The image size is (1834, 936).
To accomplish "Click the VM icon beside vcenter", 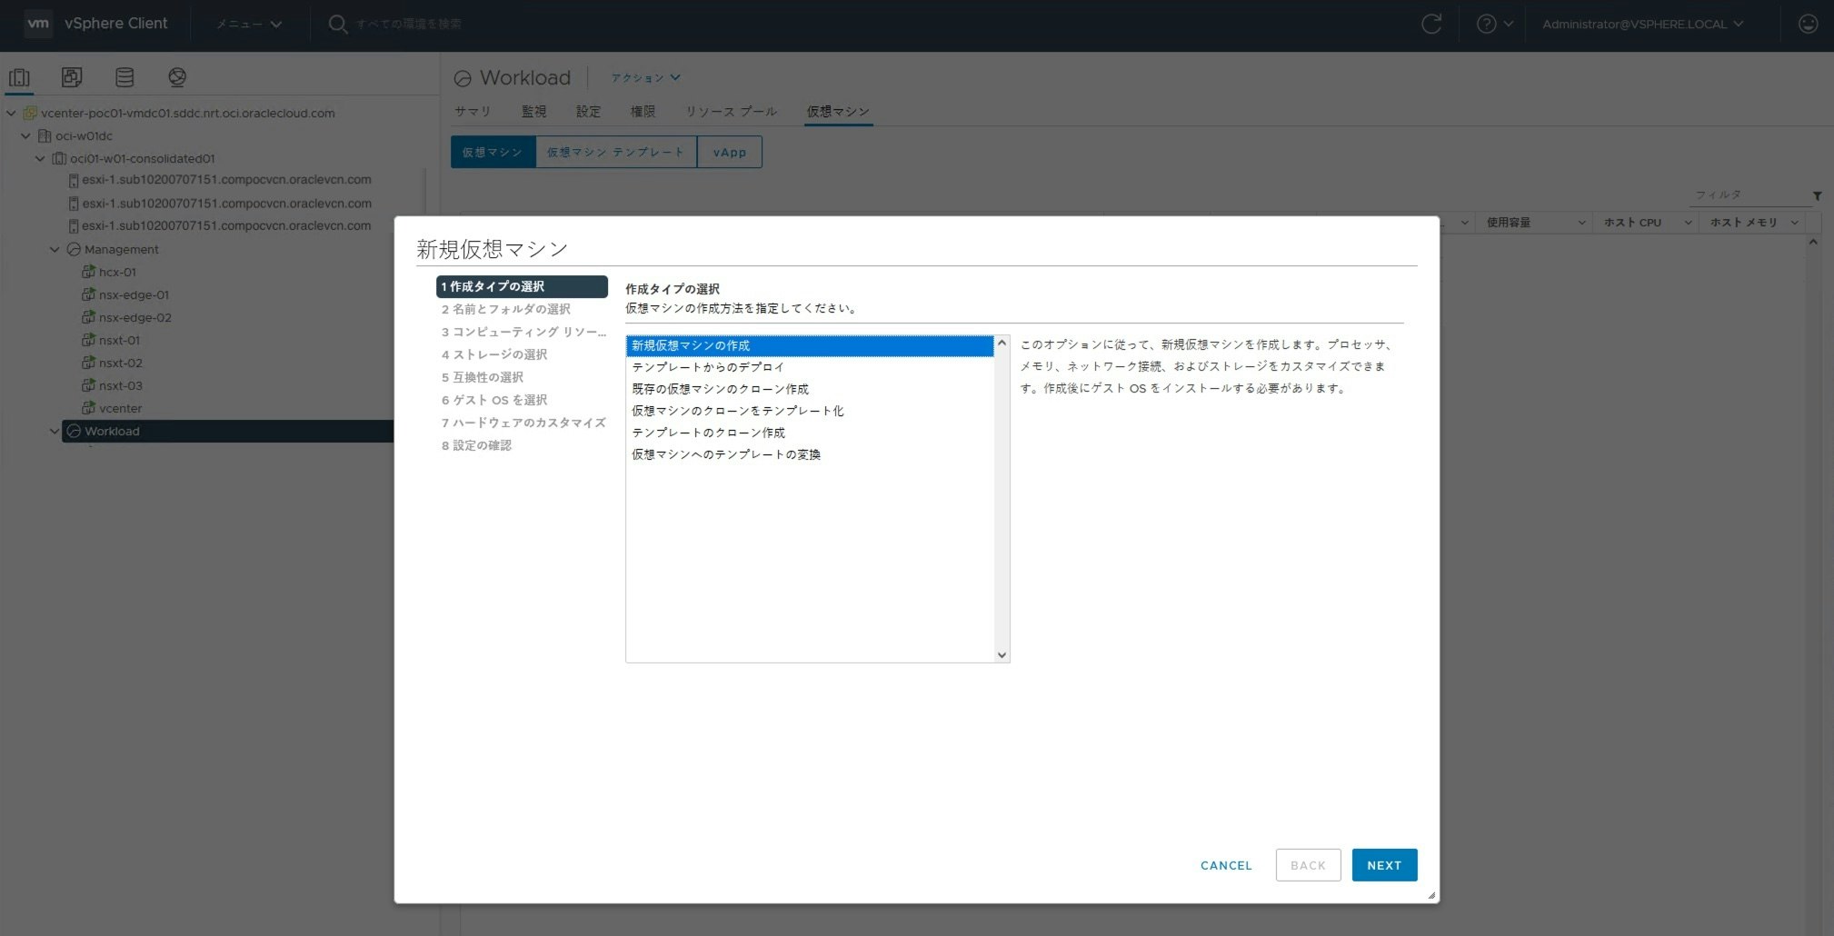I will [88, 408].
